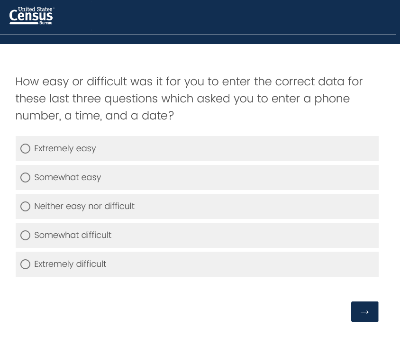The height and width of the screenshot is (337, 400).
Task: Pick the "Somewhat difficult" radio circle
Action: (26, 236)
